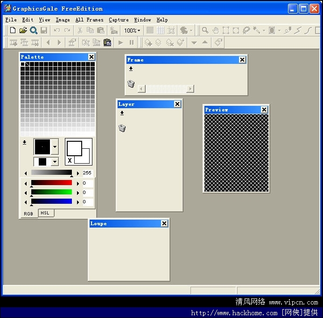
Task: Switch to the RGB tab
Action: 28,214
